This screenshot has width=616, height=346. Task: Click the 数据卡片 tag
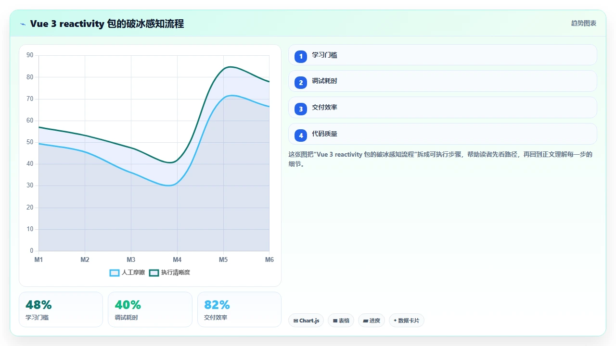406,321
